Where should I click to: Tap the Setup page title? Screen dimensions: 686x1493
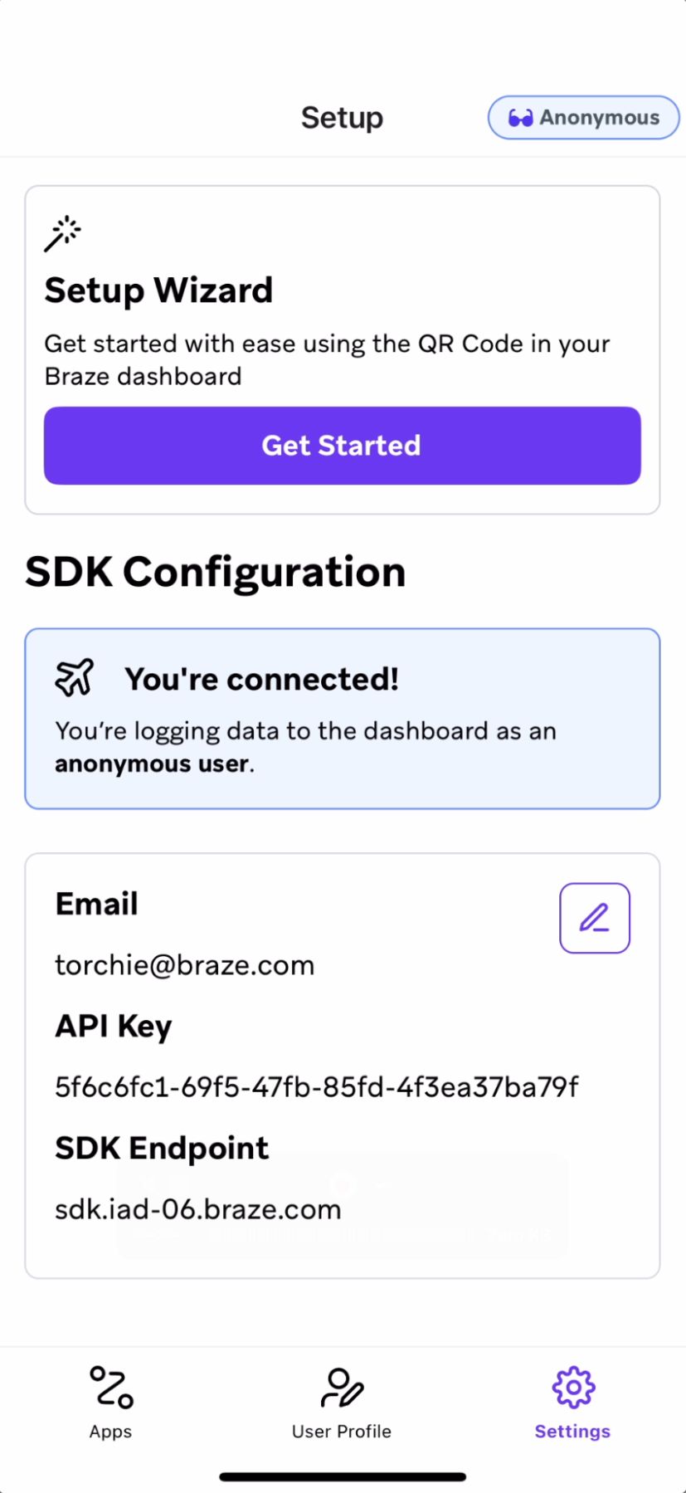click(342, 118)
